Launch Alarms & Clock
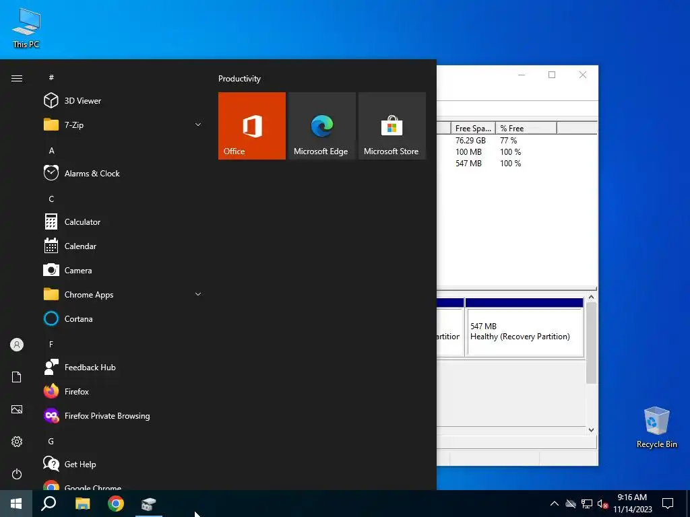 (x=123, y=173)
